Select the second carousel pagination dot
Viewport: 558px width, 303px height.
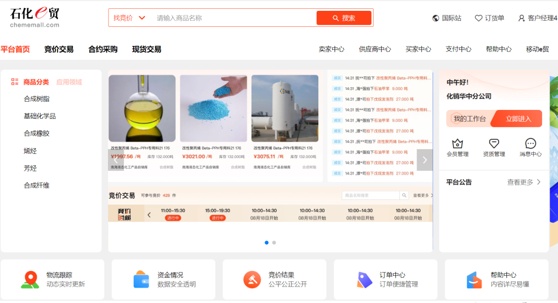(274, 243)
